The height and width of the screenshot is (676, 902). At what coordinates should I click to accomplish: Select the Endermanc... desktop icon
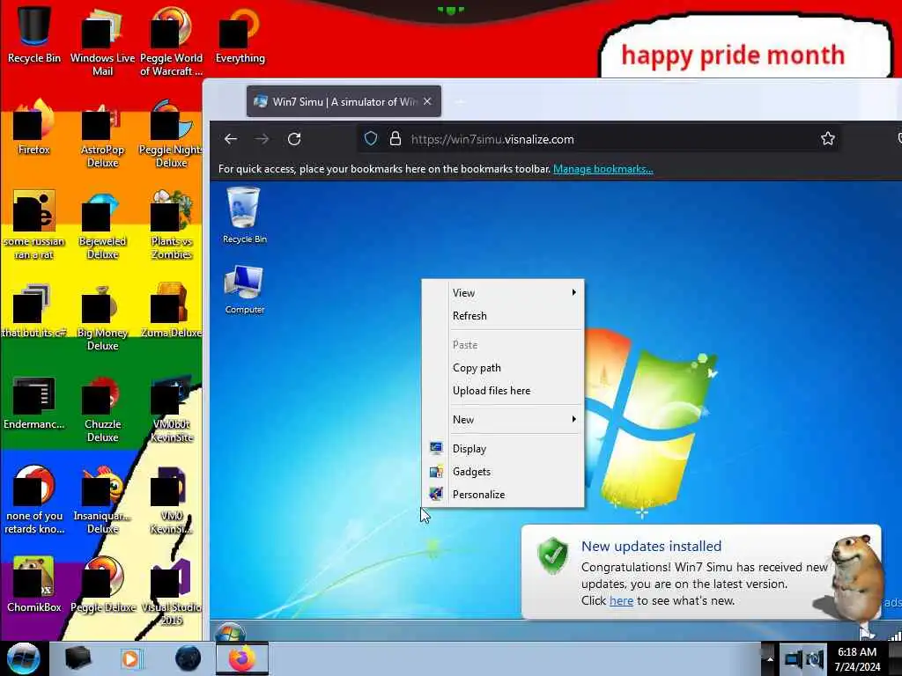[34, 401]
